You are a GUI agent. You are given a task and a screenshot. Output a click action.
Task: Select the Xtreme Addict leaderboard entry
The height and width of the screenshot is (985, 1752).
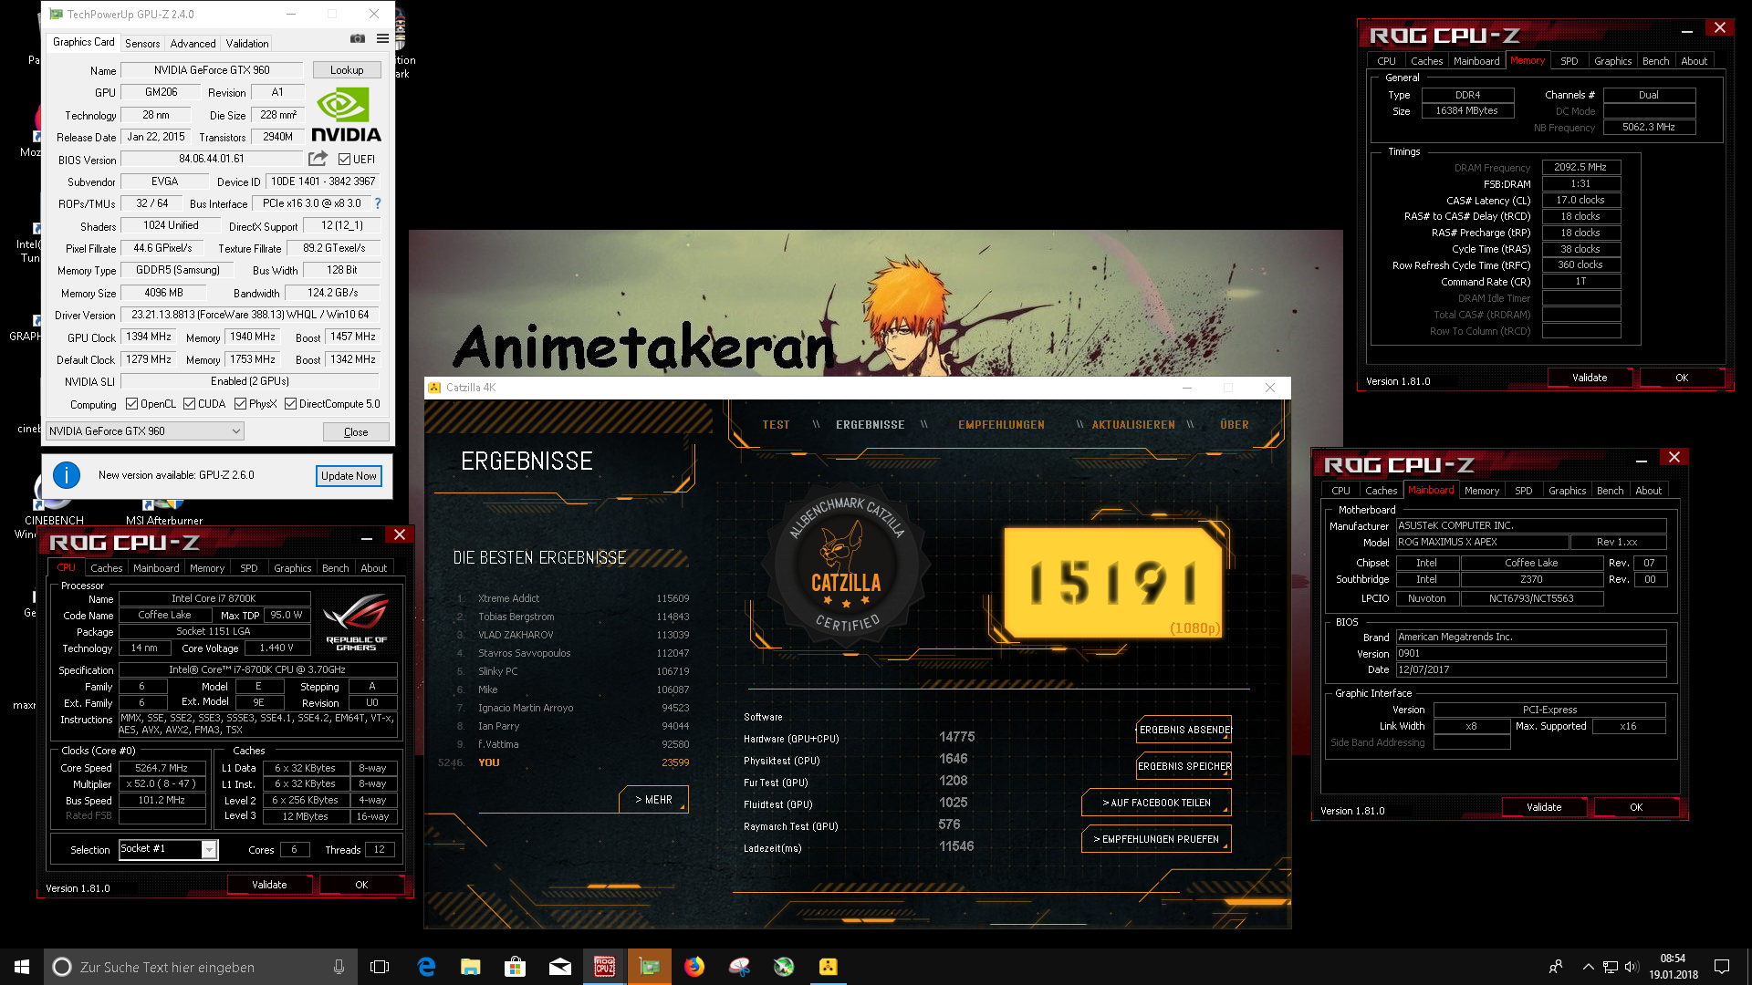pos(573,598)
